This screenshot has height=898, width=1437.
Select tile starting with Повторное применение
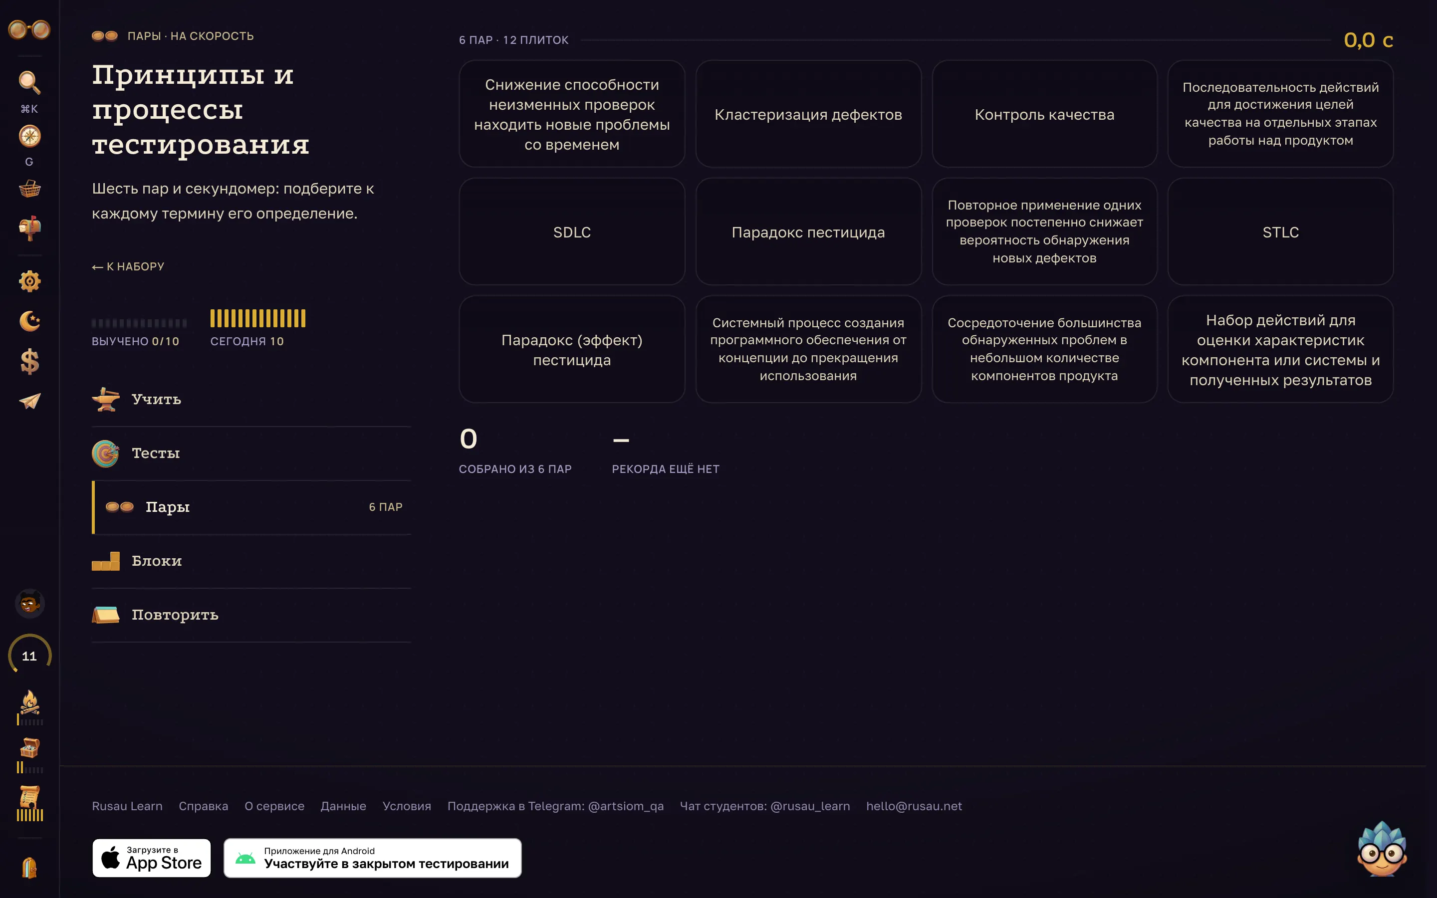tap(1044, 231)
